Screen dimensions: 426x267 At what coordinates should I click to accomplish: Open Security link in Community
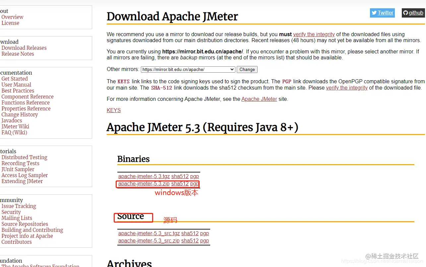pos(11,212)
